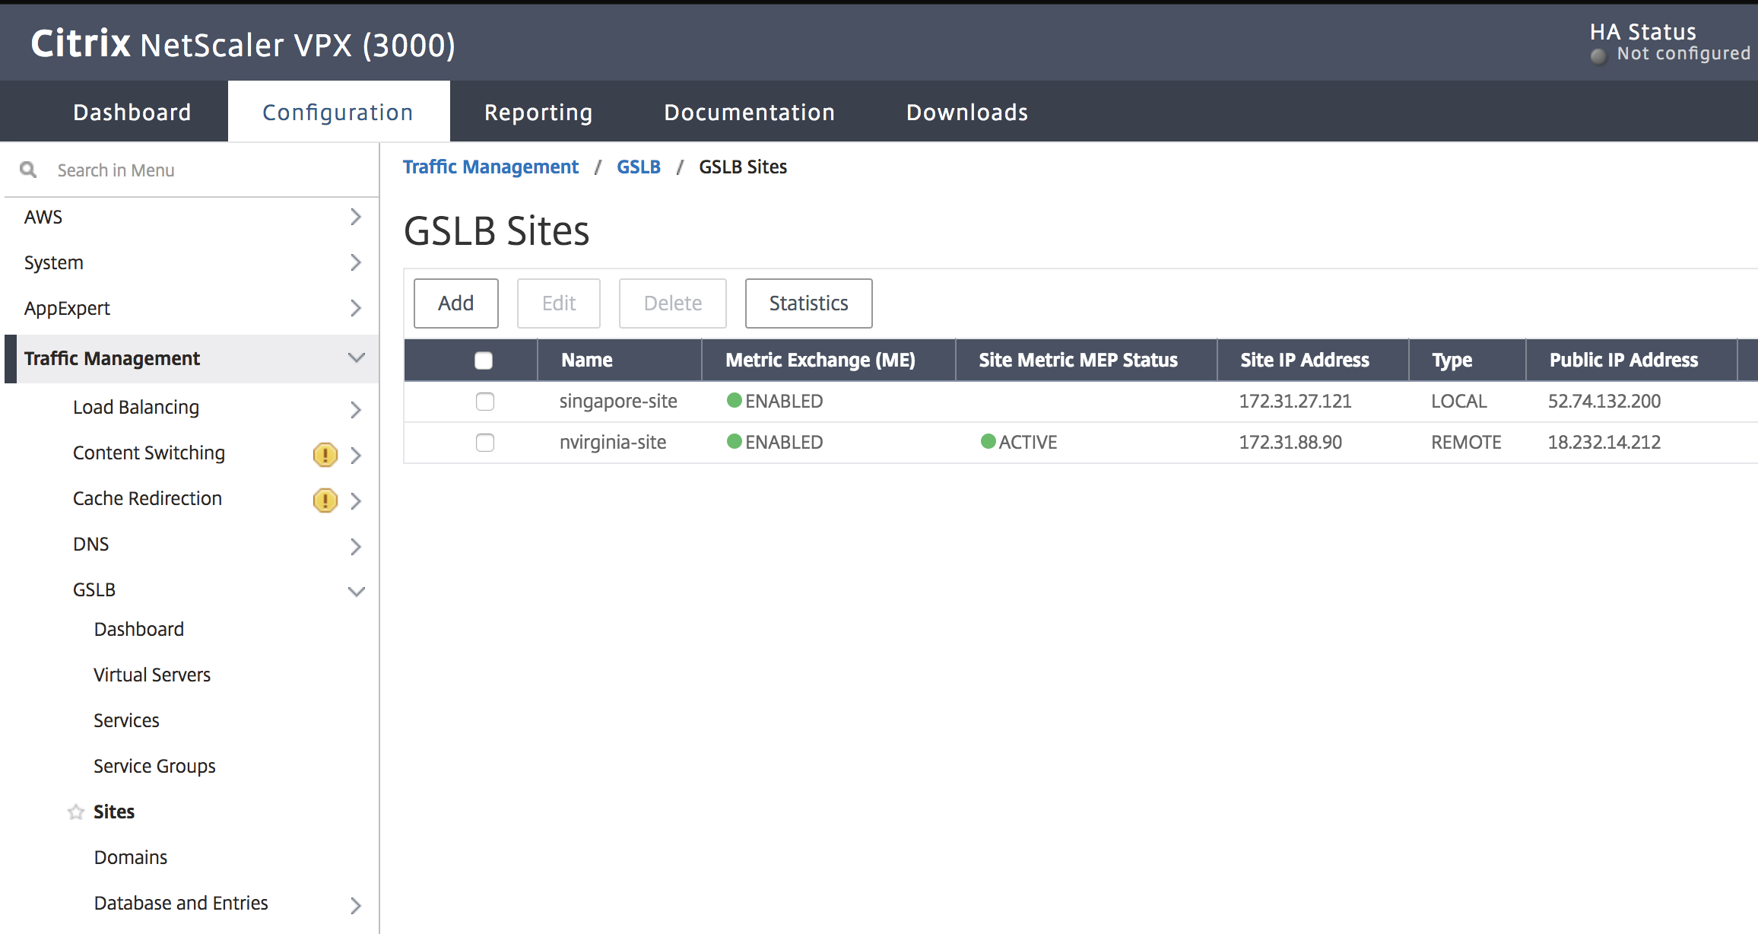Expand the AWS menu section
1758x934 pixels.
(x=355, y=217)
